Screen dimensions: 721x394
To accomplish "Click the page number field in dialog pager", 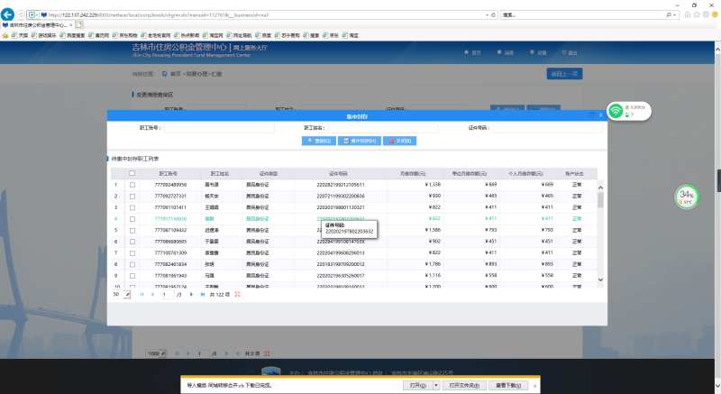I will click(168, 294).
